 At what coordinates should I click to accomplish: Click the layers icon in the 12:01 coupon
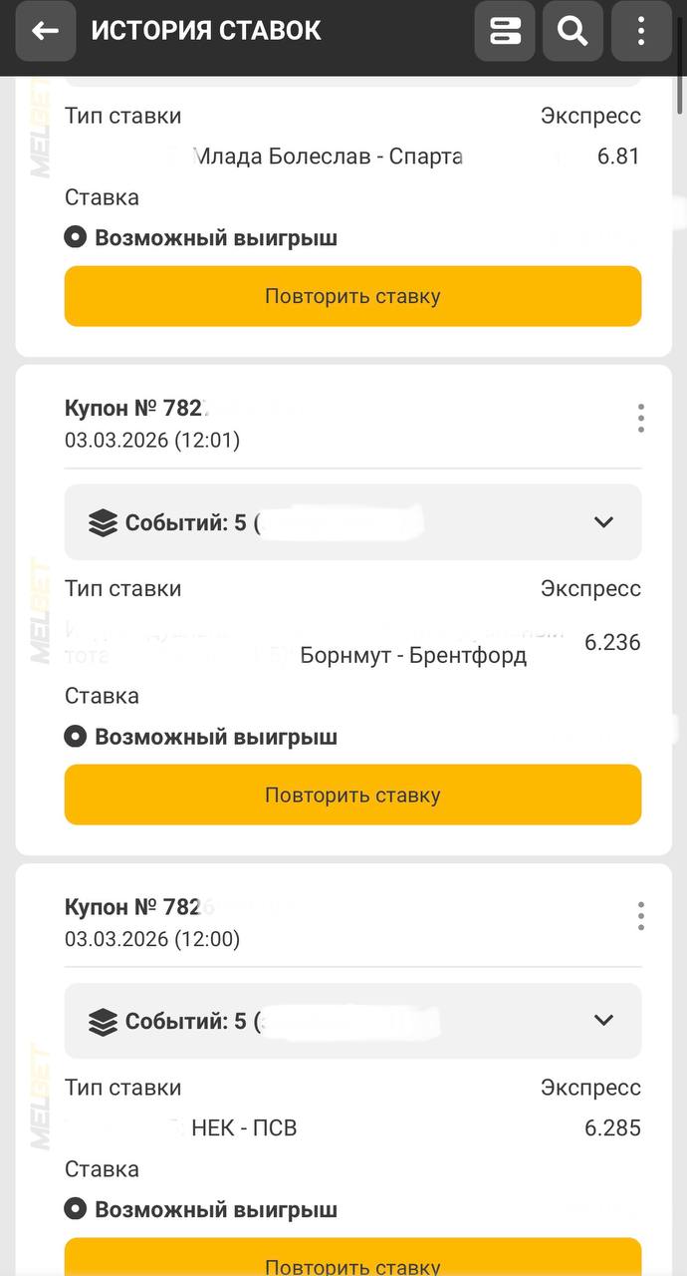click(x=103, y=523)
